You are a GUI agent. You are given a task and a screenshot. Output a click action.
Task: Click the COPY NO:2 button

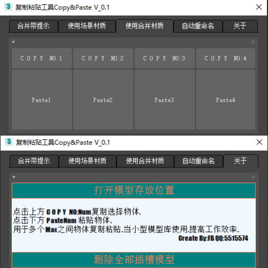pyautogui.click(x=103, y=58)
